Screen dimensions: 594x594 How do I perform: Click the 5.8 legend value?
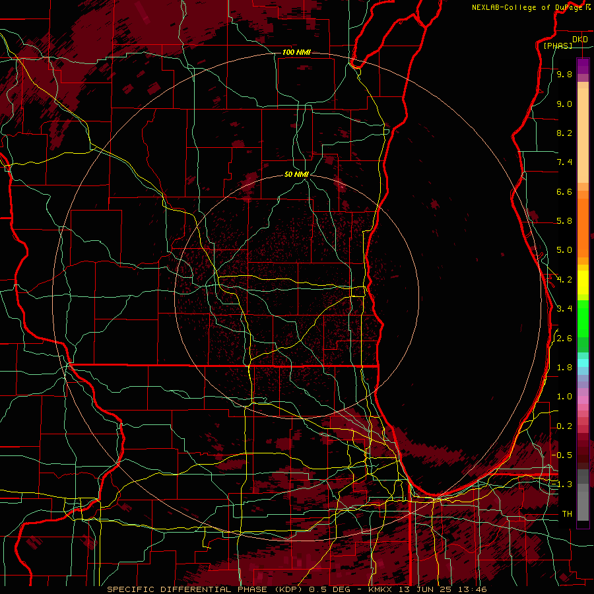pyautogui.click(x=564, y=221)
